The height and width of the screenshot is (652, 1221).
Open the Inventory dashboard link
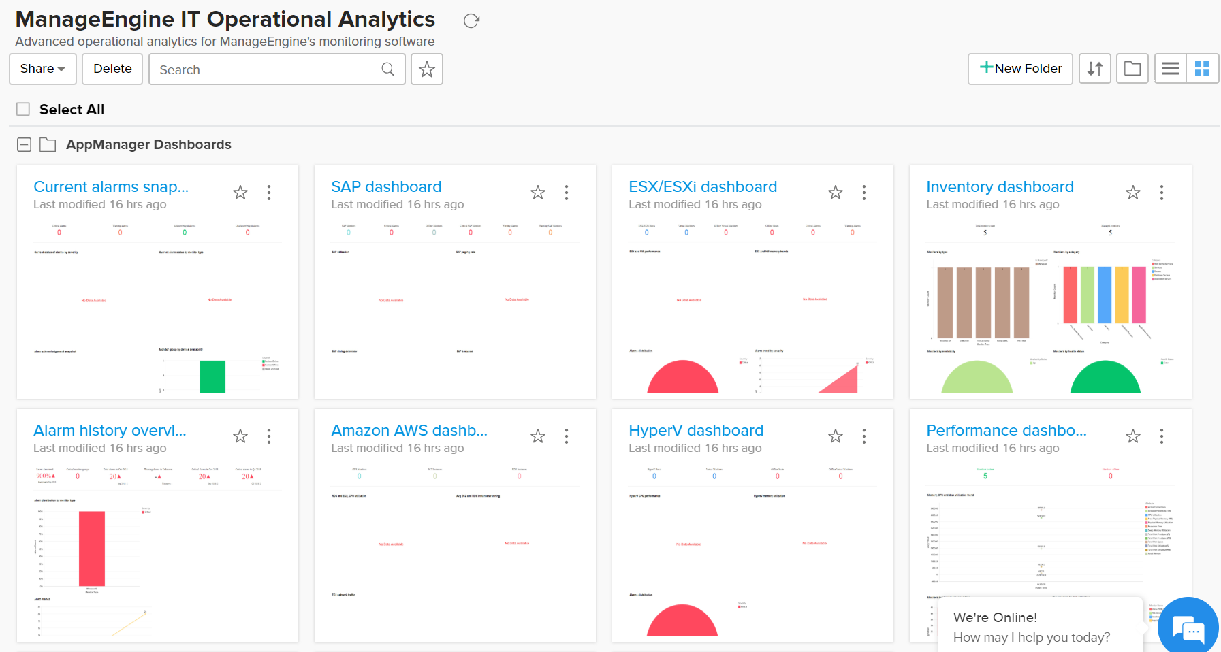click(x=1000, y=186)
